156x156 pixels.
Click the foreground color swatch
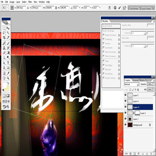click(5, 85)
